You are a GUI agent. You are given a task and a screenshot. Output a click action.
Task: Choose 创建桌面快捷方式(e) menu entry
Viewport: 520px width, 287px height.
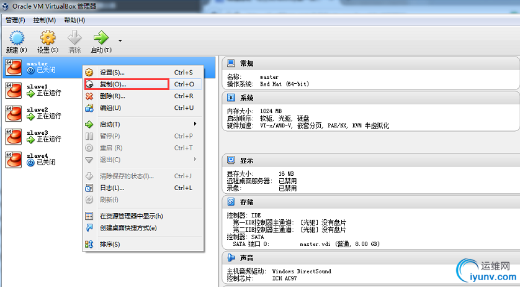[x=143, y=228]
